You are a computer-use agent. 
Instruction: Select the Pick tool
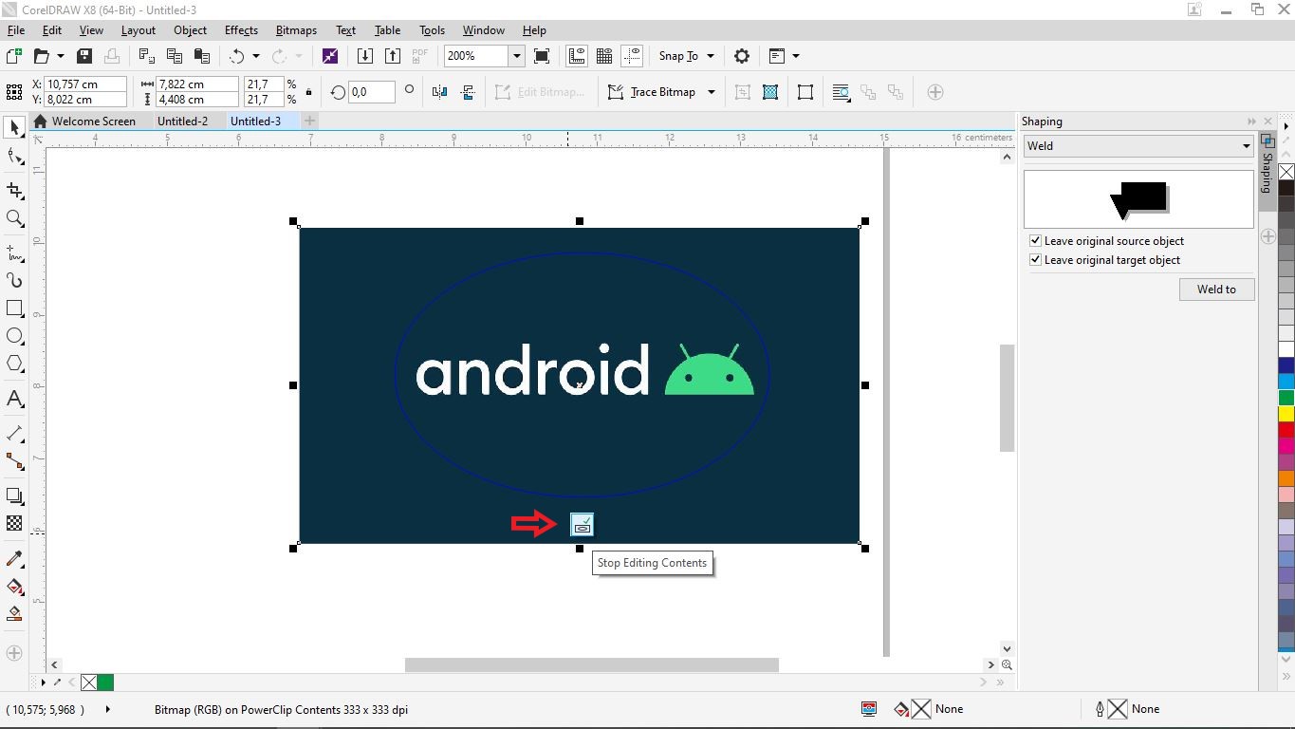(x=14, y=127)
